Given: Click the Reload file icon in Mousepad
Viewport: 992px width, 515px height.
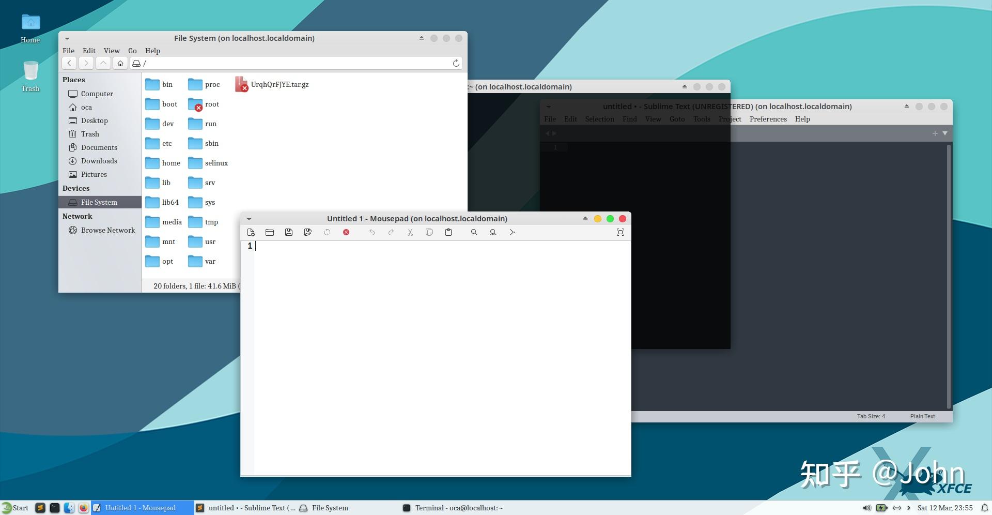Looking at the screenshot, I should coord(327,232).
